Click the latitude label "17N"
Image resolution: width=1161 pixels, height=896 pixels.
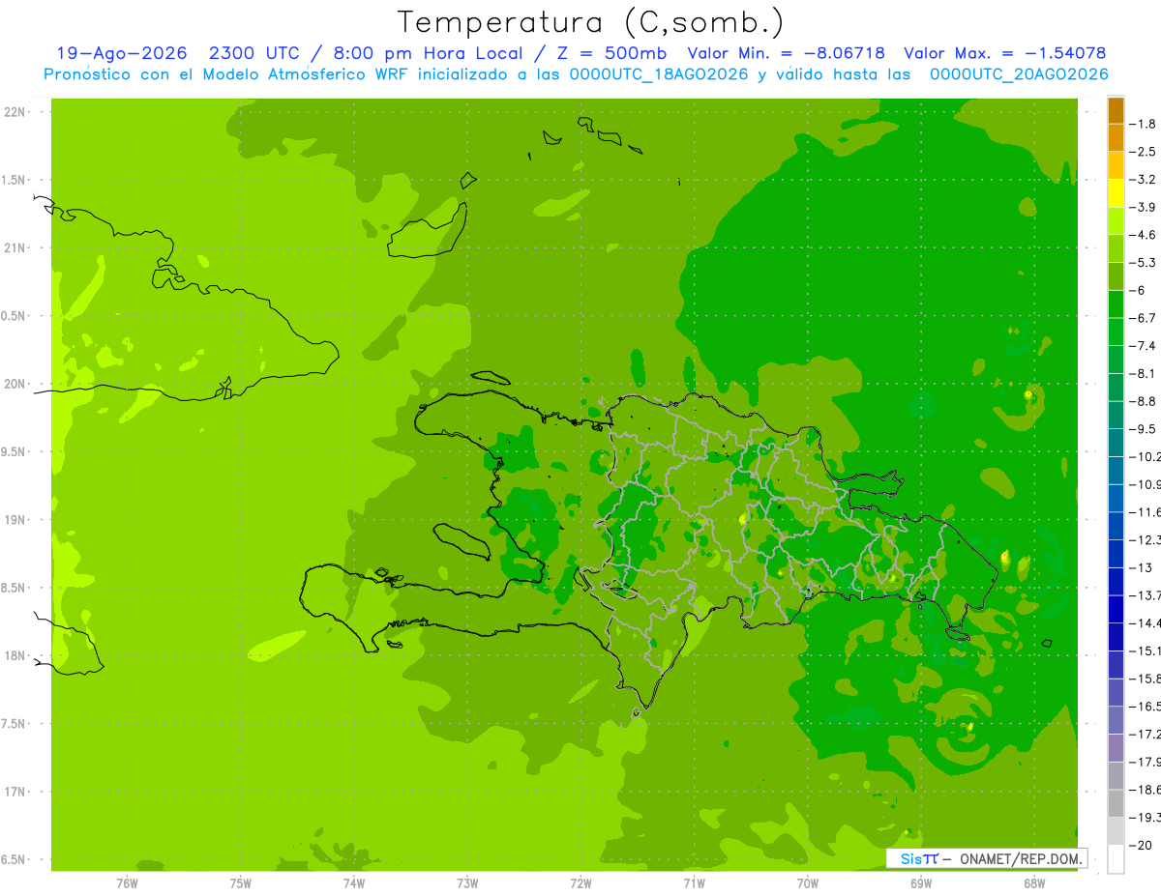[15, 793]
